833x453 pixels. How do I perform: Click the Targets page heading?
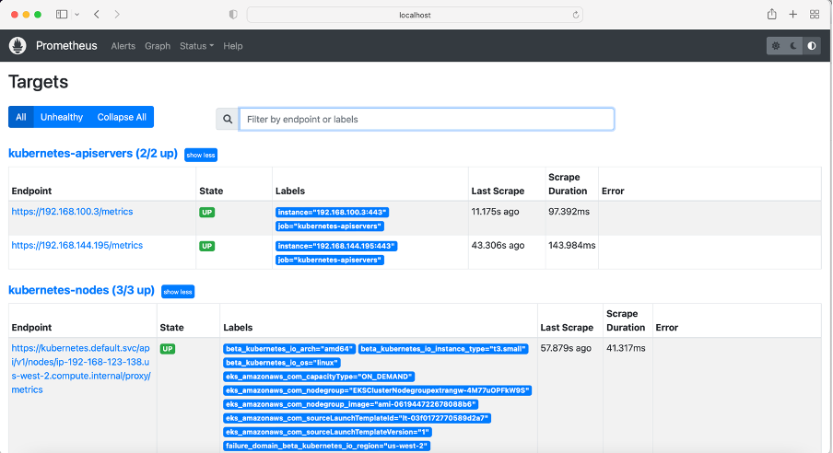tap(39, 82)
